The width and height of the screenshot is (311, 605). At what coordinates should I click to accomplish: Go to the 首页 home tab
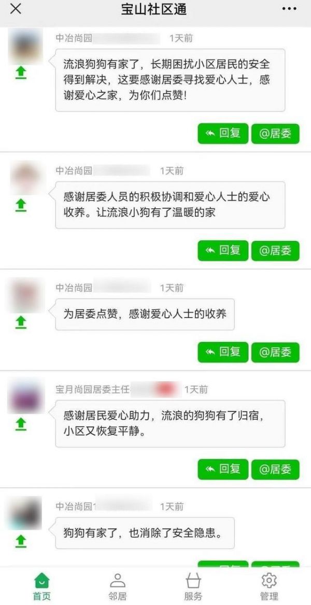41,586
